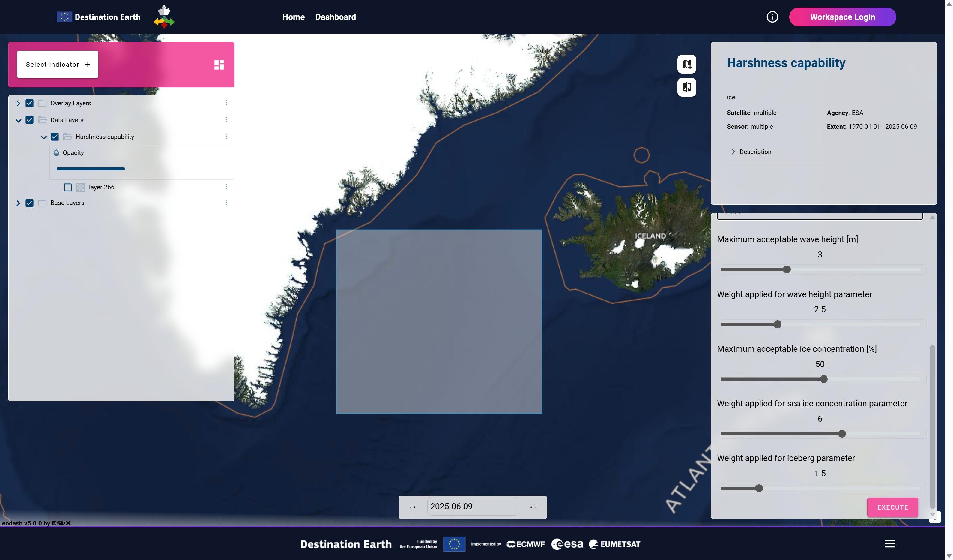Open options menu for Overlay Layers
The width and height of the screenshot is (953, 560).
(226, 103)
